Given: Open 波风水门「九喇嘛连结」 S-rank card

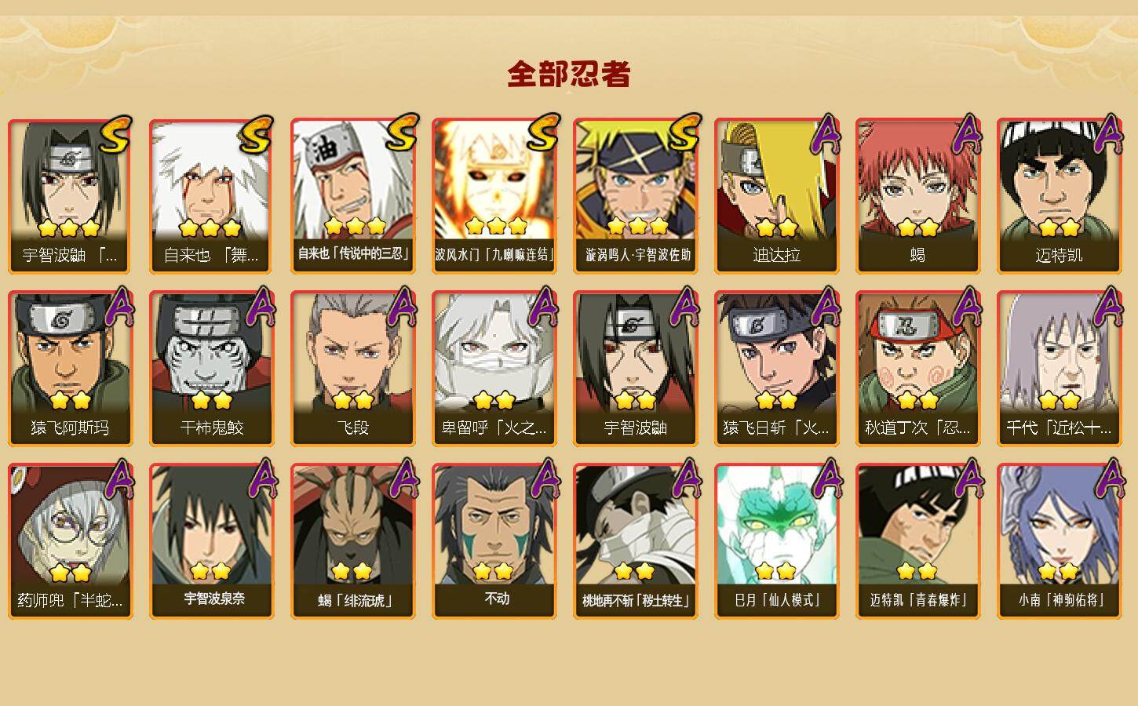Looking at the screenshot, I should click(494, 196).
